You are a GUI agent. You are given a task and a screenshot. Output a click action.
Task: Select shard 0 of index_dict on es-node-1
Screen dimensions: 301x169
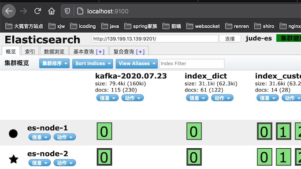click(x=194, y=131)
